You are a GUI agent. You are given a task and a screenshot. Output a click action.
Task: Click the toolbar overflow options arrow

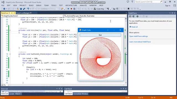tap(140, 10)
